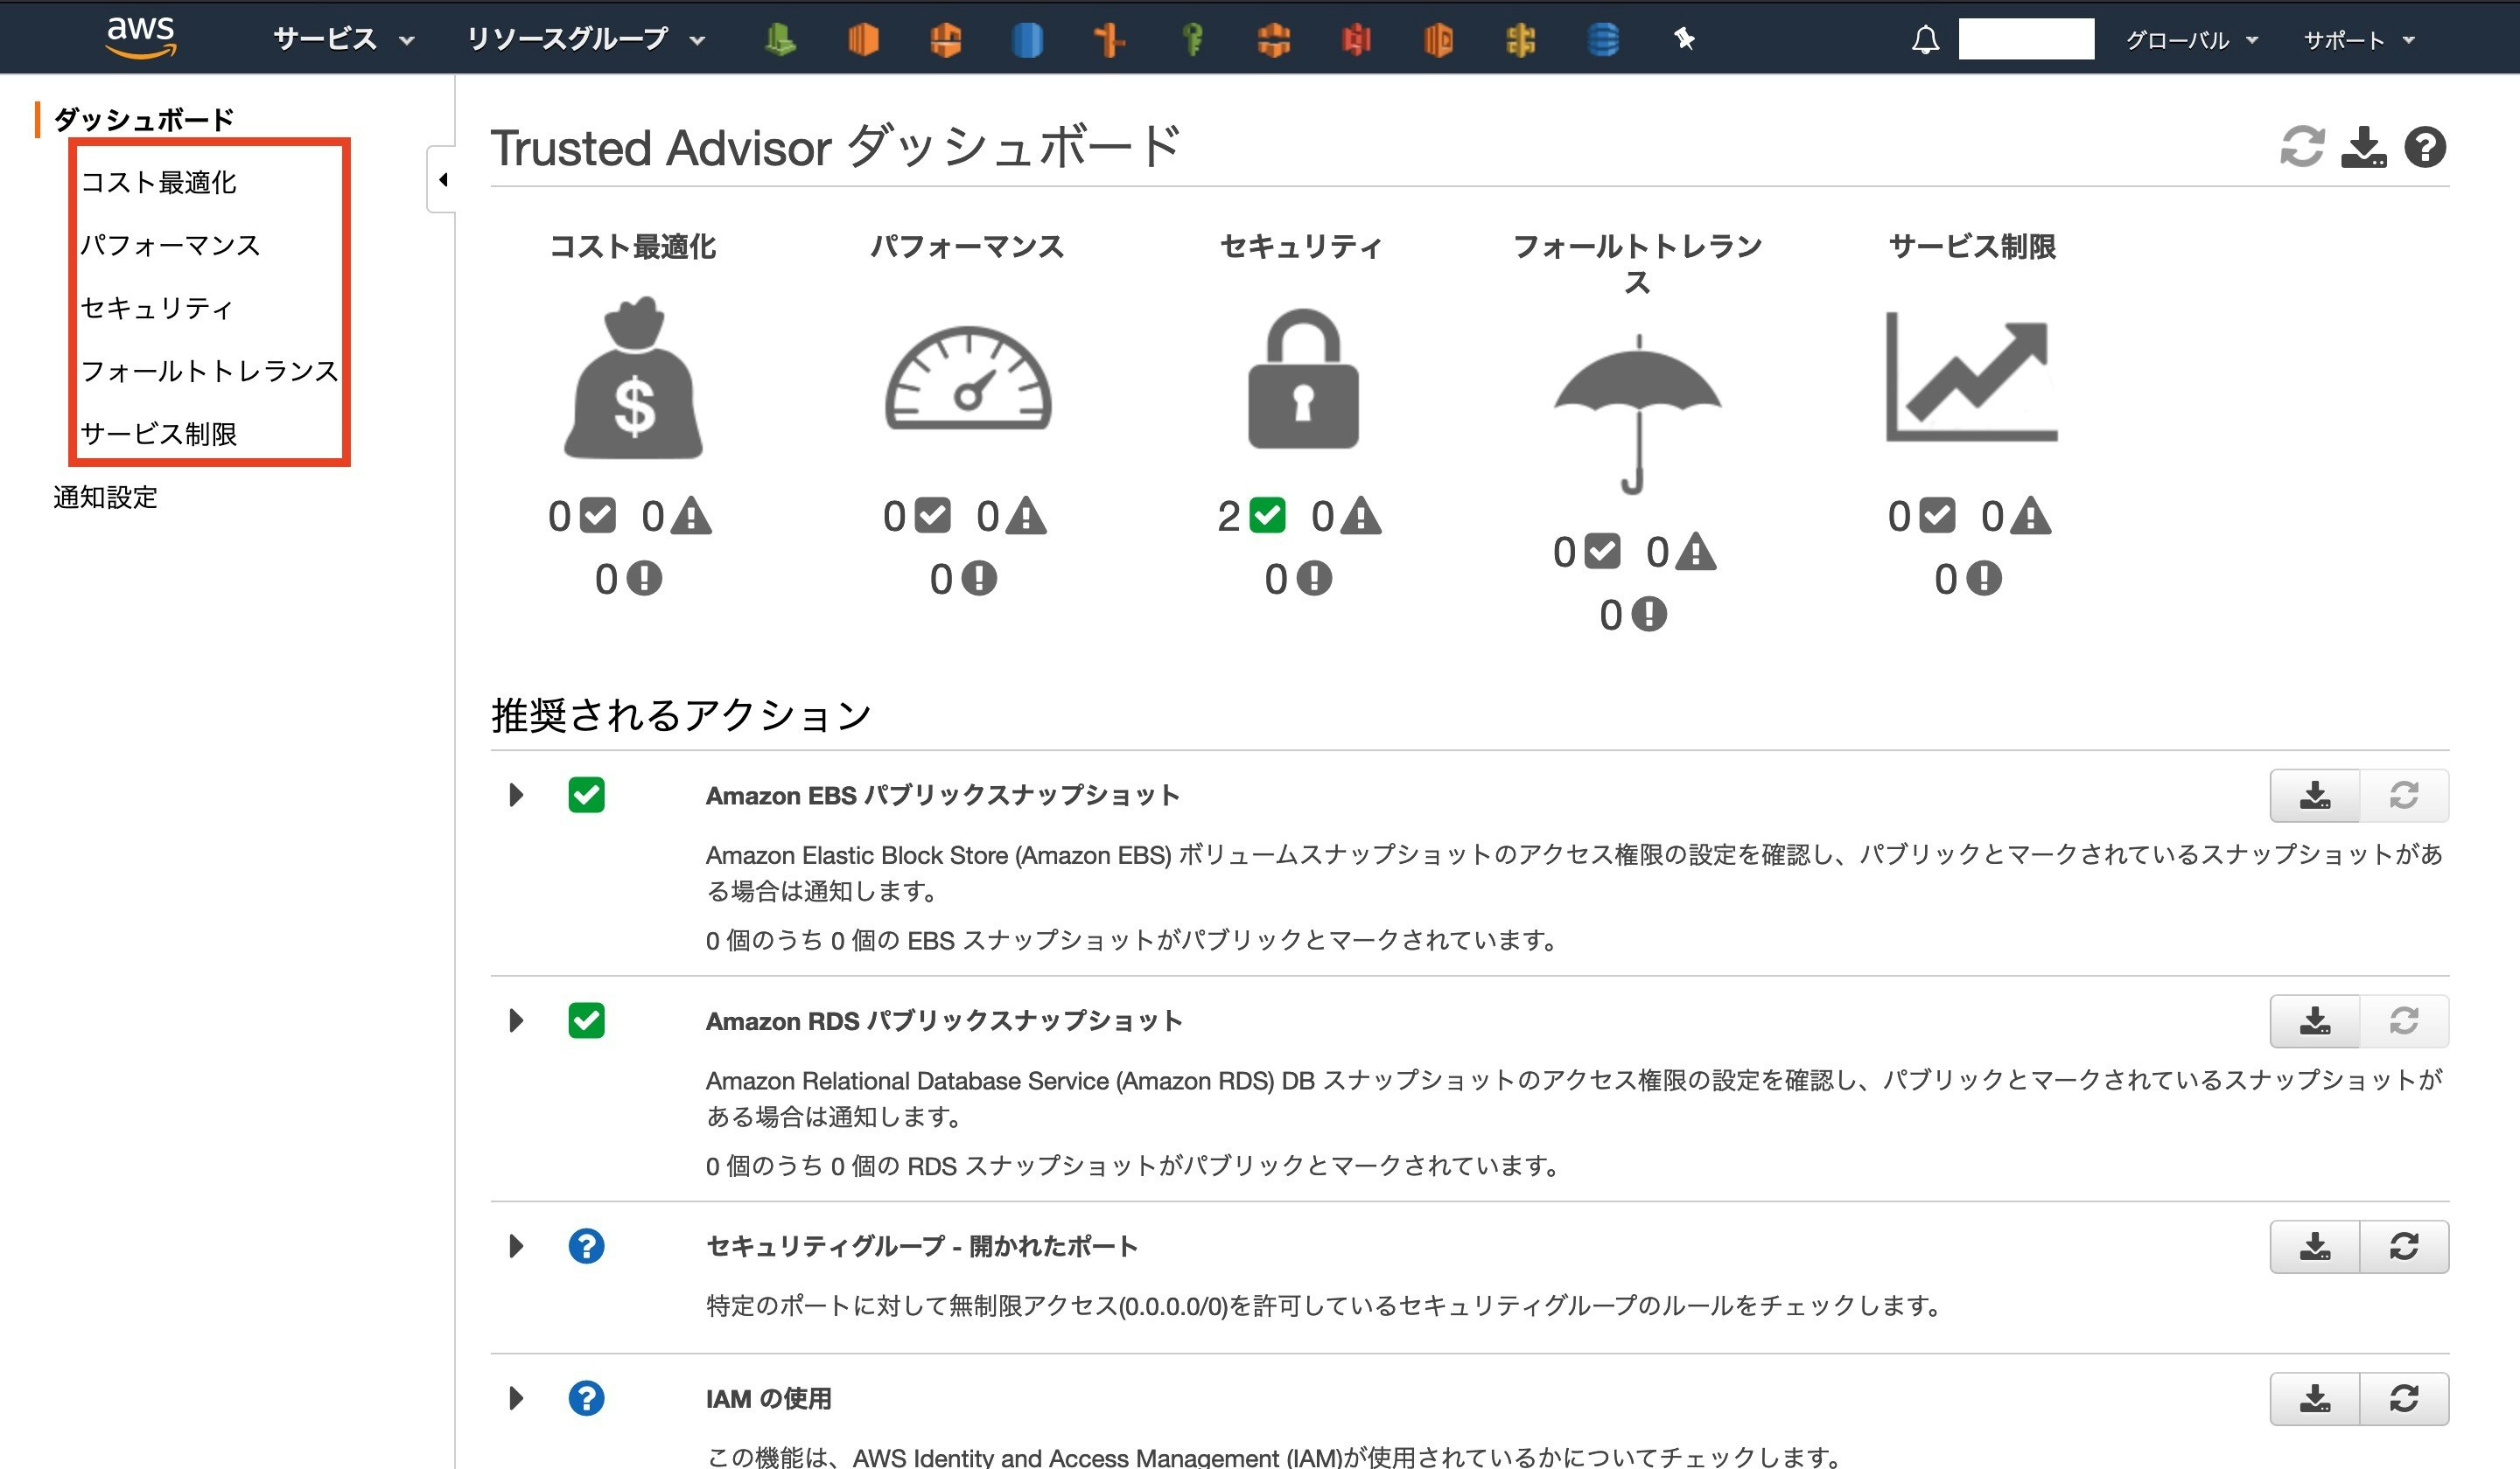
Task: Click the title セキュリティグループ - 開かれたポート
Action: [922, 1246]
